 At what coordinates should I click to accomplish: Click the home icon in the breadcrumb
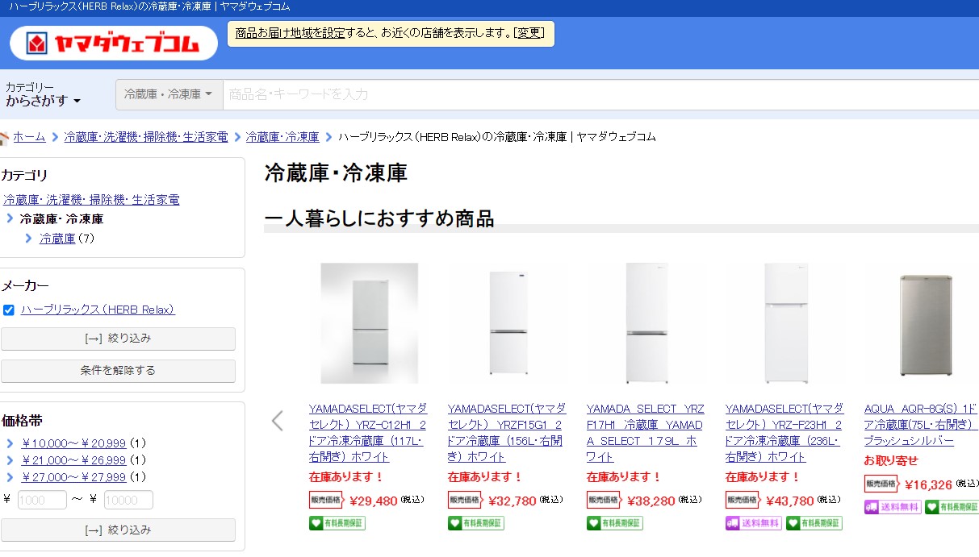coord(4,138)
